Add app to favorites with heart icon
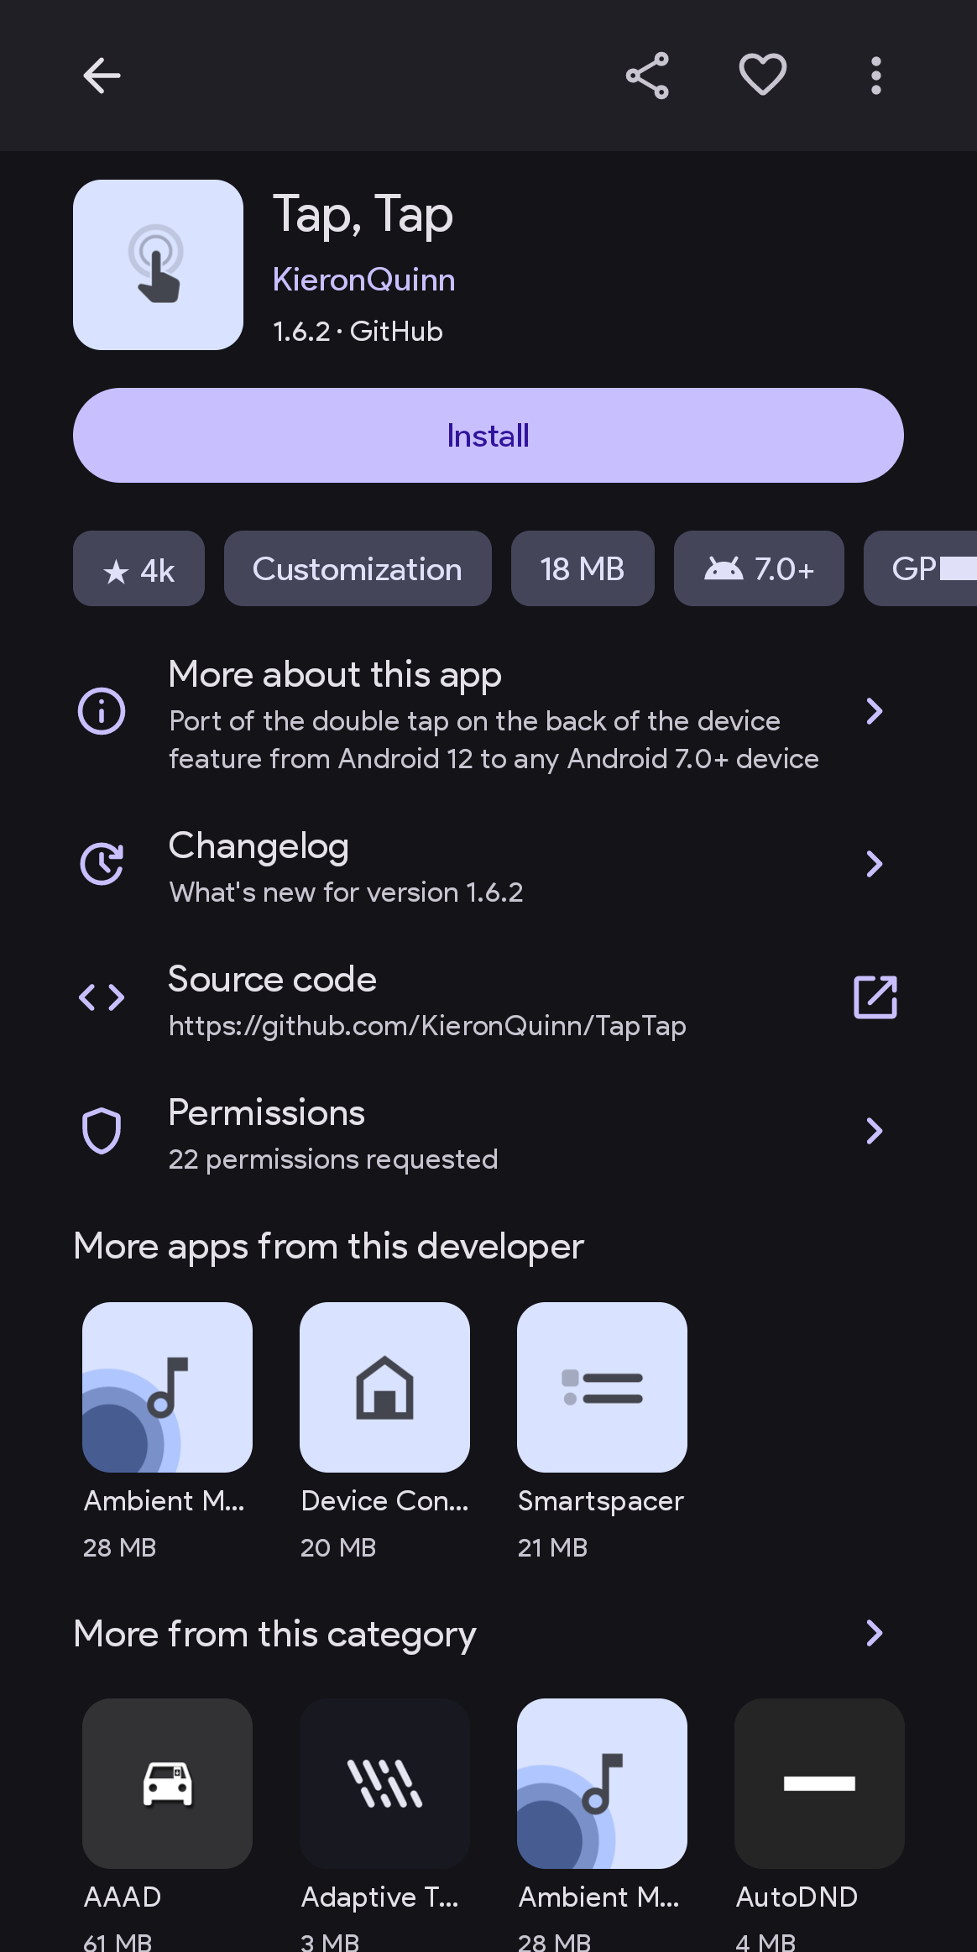Screen dimensions: 977x1952 762,75
